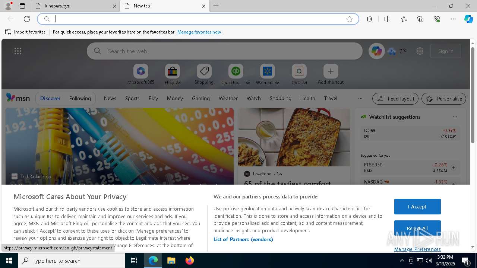The width and height of the screenshot is (477, 268).
Task: Open the Favorites list icon
Action: [x=404, y=19]
